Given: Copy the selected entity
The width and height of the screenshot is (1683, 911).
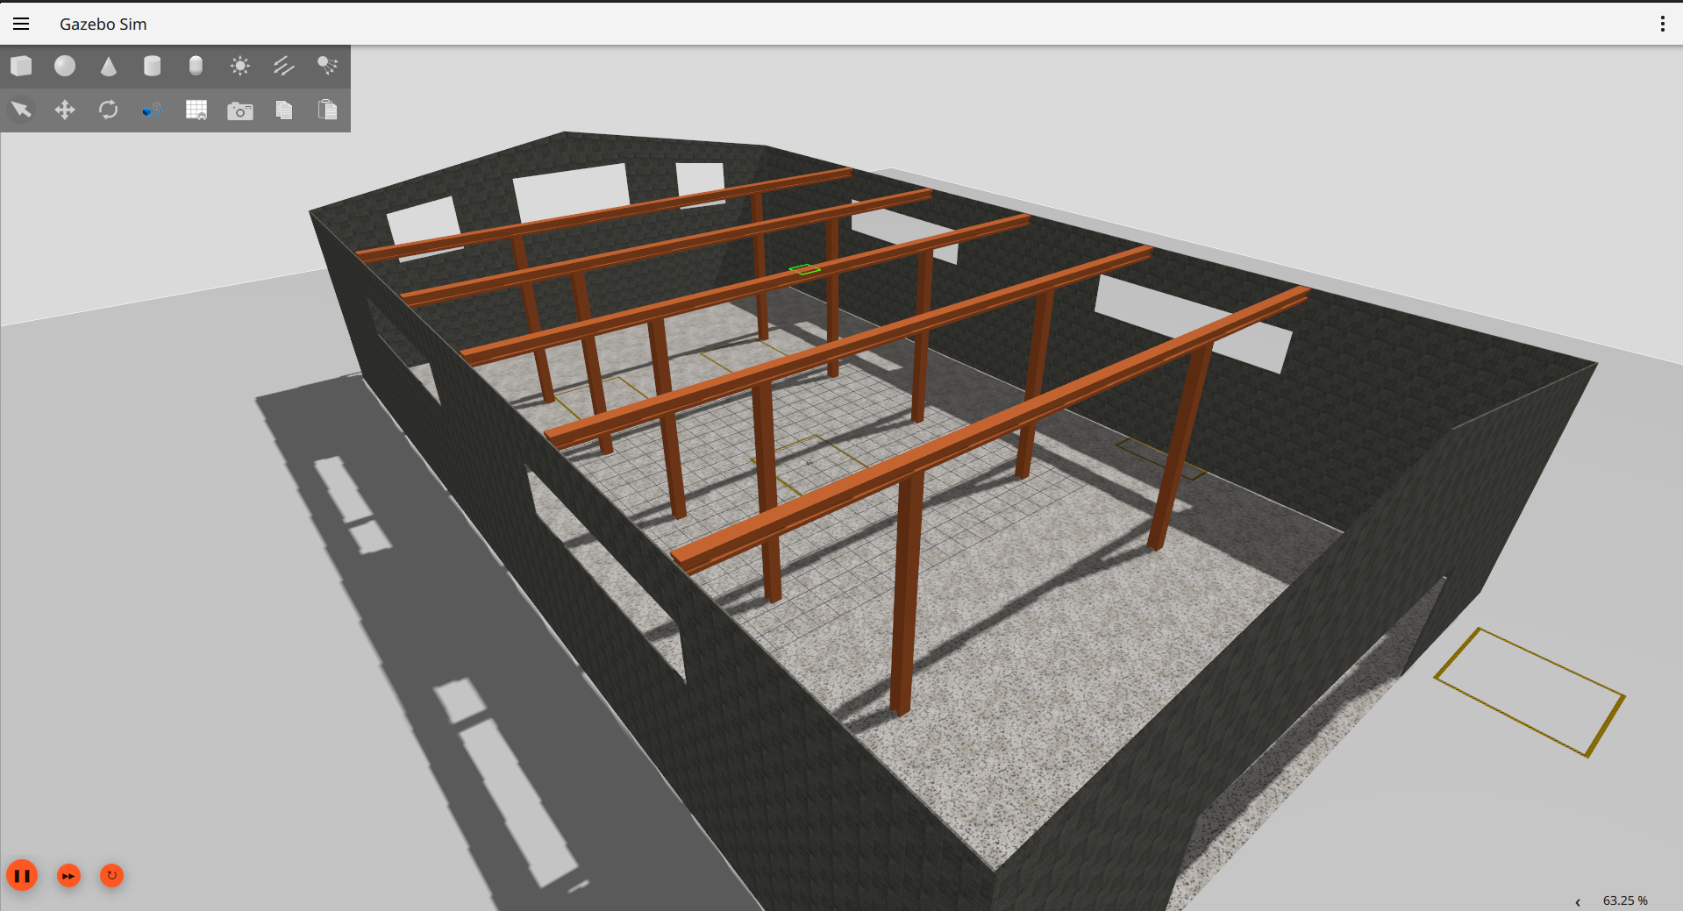Looking at the screenshot, I should [284, 110].
